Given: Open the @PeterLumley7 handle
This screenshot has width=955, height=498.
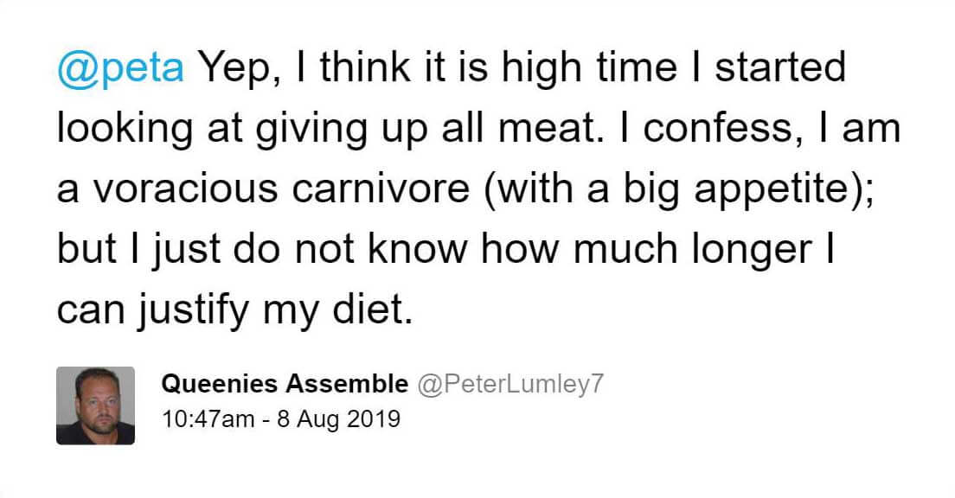Looking at the screenshot, I should point(510,384).
